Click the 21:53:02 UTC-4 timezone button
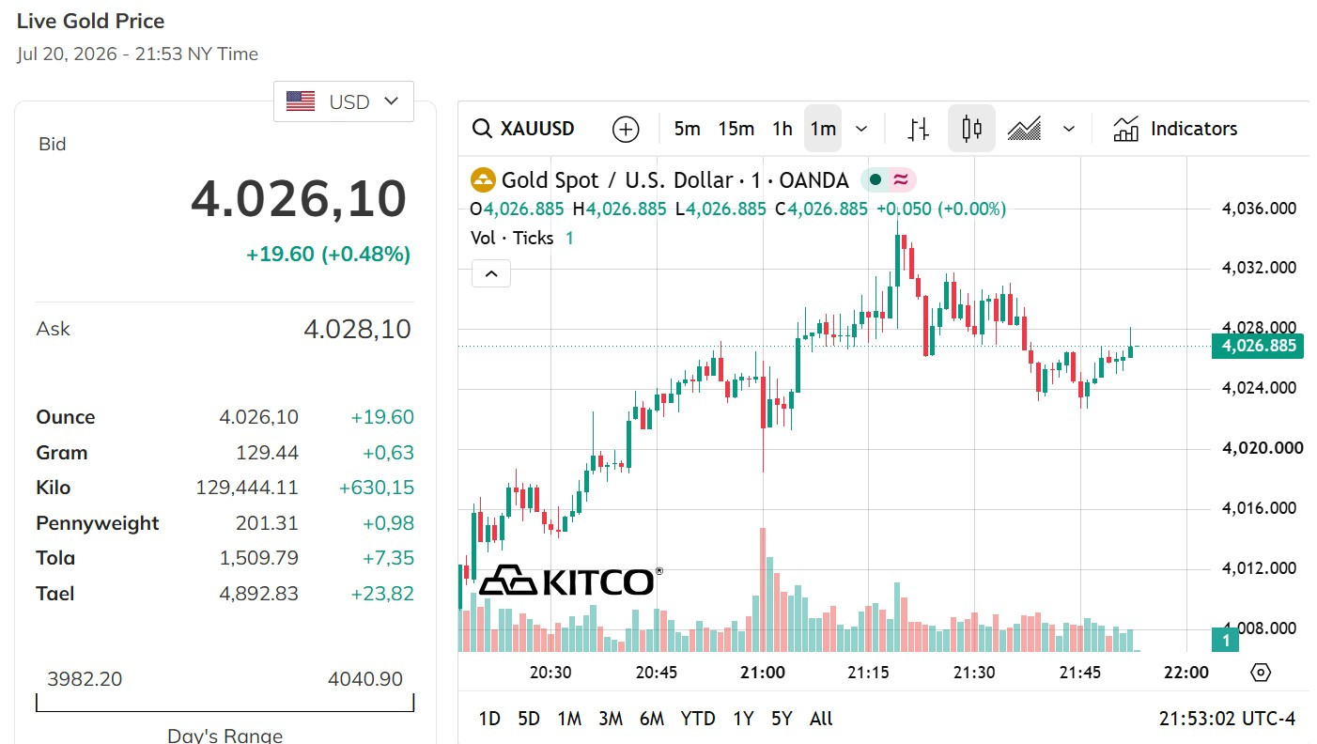This screenshot has height=744, width=1317. 1227,719
